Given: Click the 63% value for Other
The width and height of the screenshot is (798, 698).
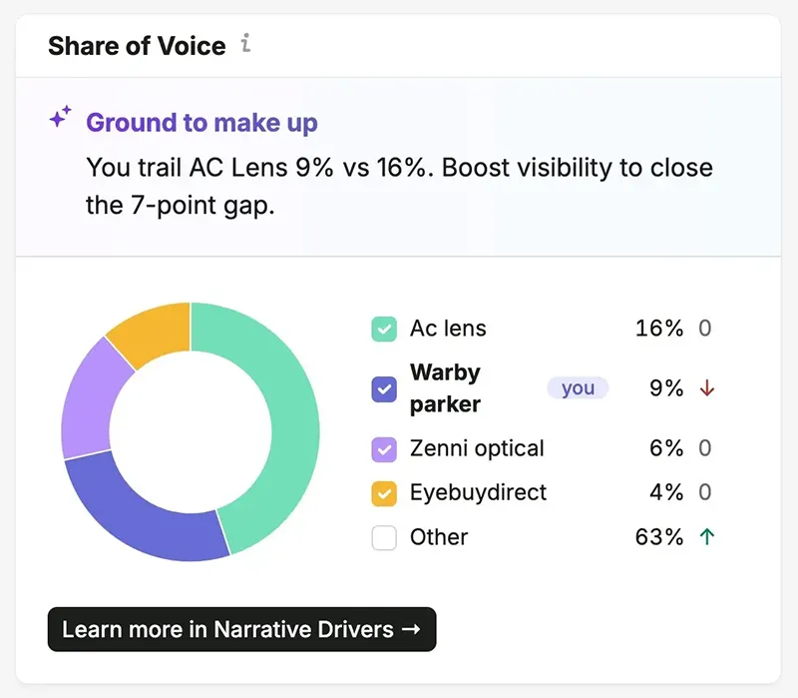Looking at the screenshot, I should click(x=659, y=537).
